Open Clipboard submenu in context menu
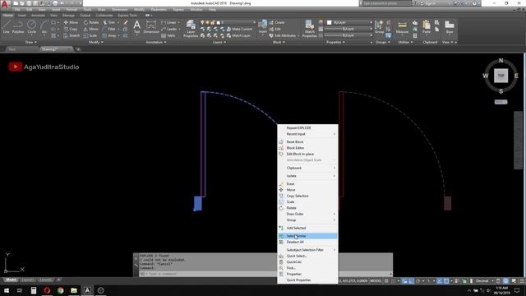 [x=307, y=168]
